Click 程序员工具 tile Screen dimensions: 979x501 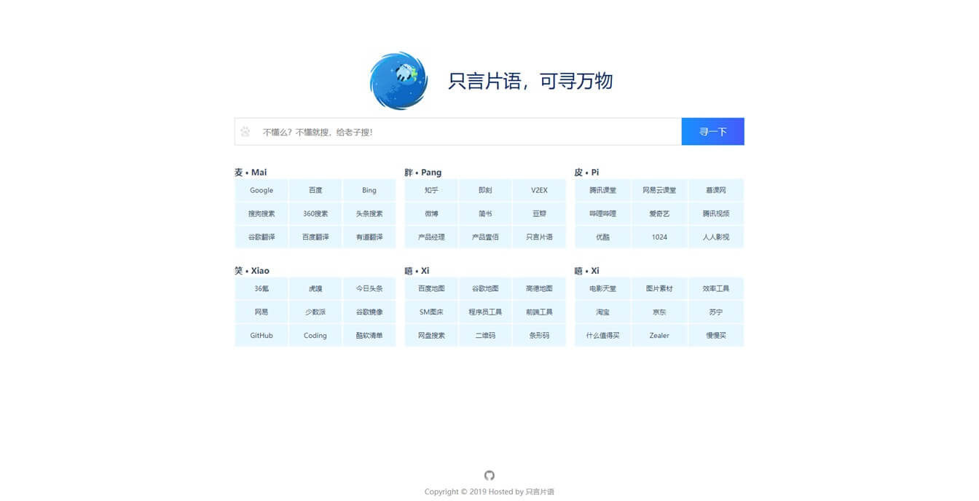point(485,312)
